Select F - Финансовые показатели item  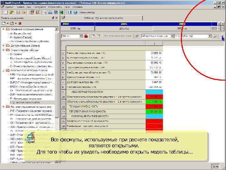tap(26, 99)
